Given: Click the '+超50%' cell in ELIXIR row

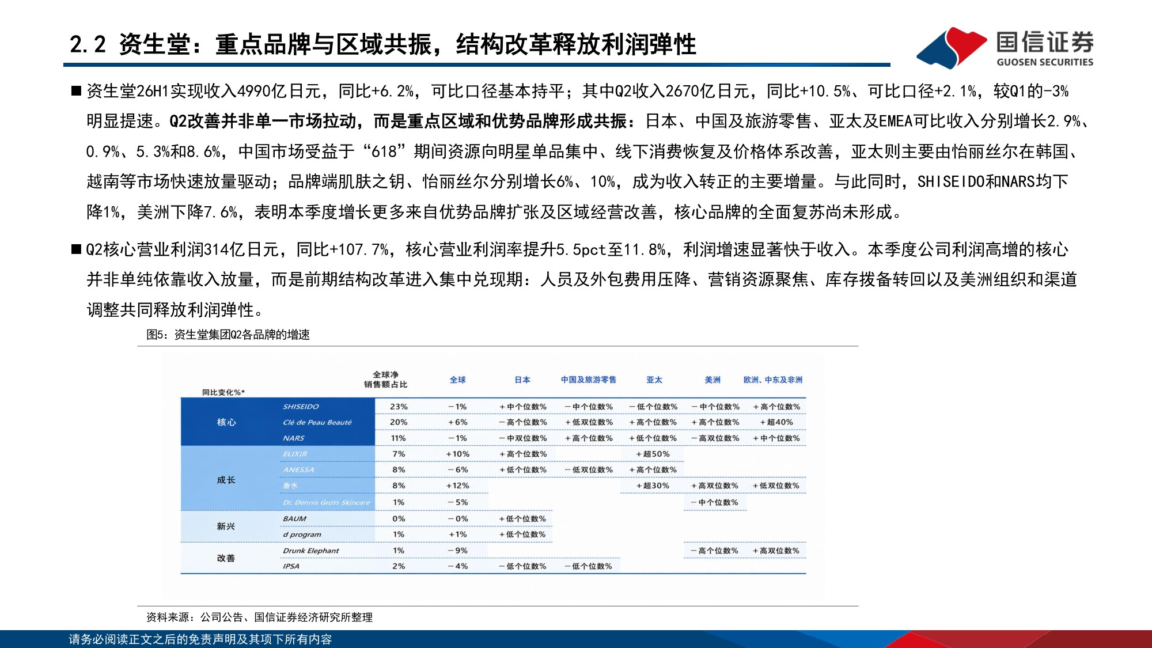Looking at the screenshot, I should (653, 454).
